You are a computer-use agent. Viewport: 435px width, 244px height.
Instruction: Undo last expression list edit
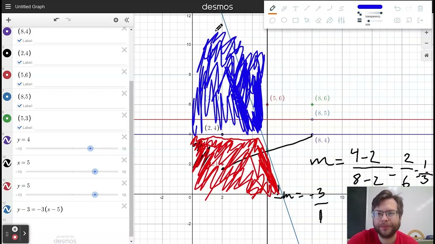pyautogui.click(x=57, y=20)
